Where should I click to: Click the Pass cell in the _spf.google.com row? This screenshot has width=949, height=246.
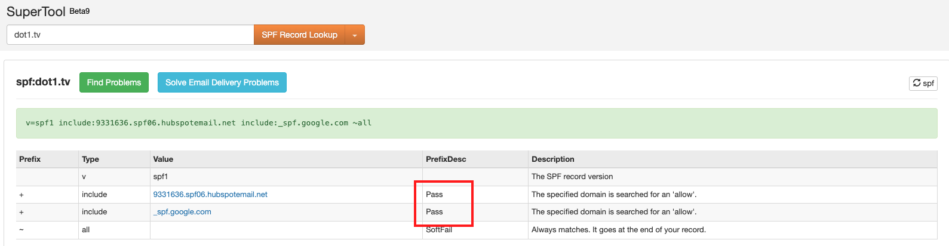[434, 212]
